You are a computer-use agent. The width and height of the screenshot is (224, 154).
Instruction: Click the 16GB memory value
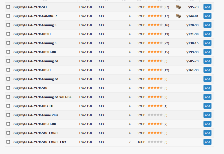[x=141, y=142]
